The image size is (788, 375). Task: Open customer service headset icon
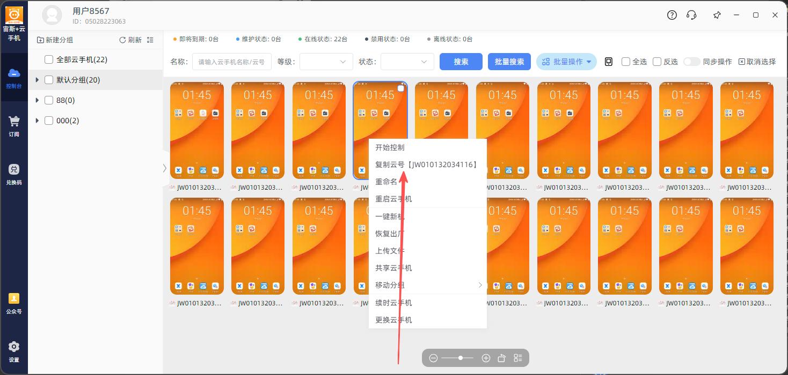click(x=691, y=15)
